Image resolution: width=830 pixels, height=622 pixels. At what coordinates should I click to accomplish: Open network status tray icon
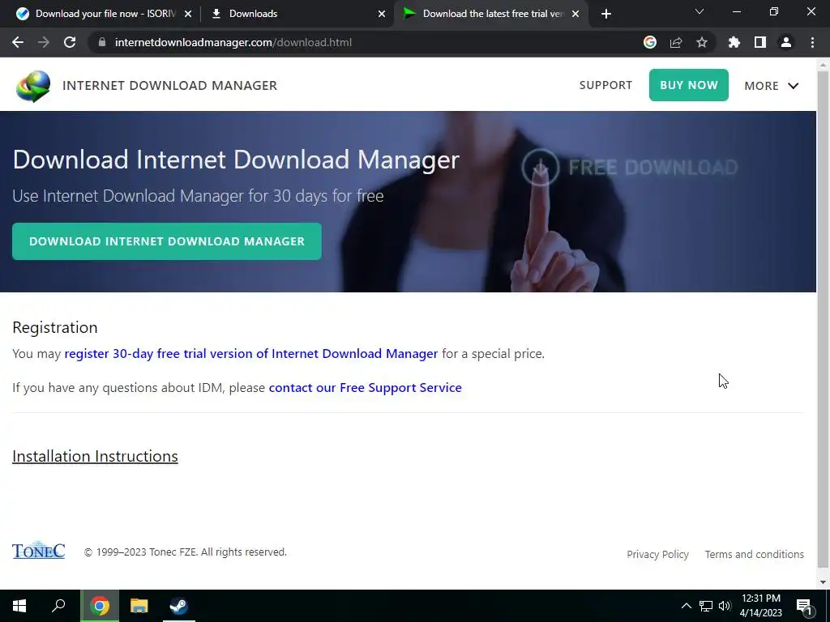(706, 606)
